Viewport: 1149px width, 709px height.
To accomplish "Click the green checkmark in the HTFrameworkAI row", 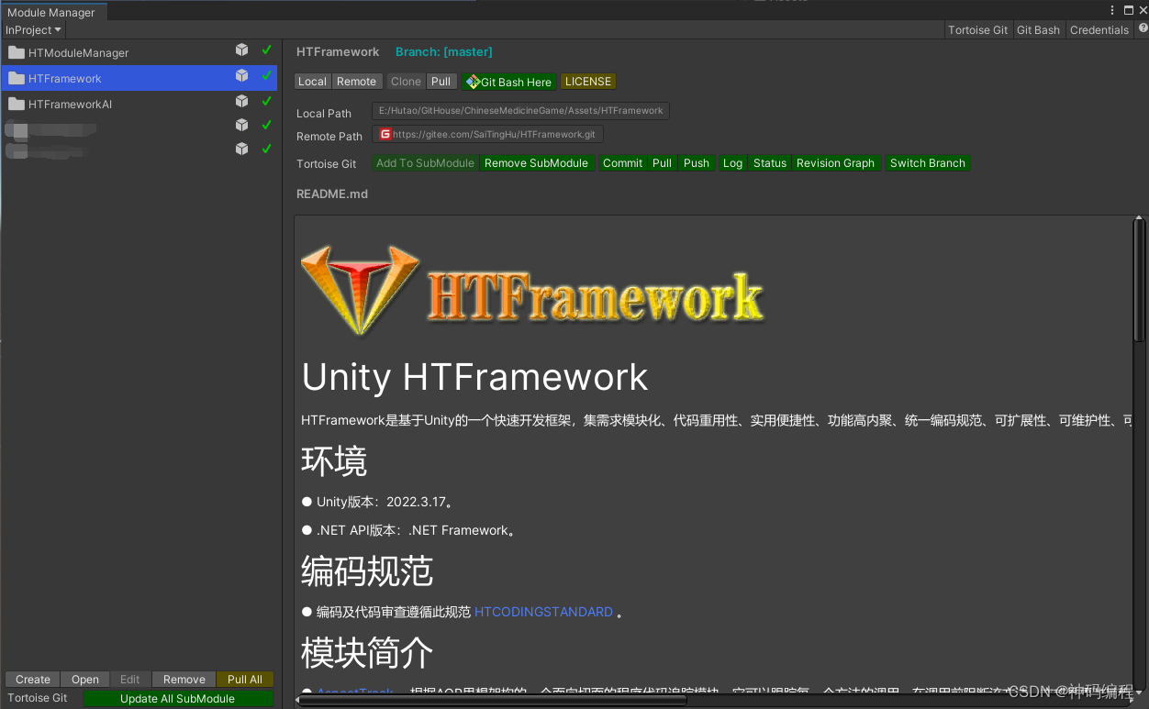I will [267, 101].
